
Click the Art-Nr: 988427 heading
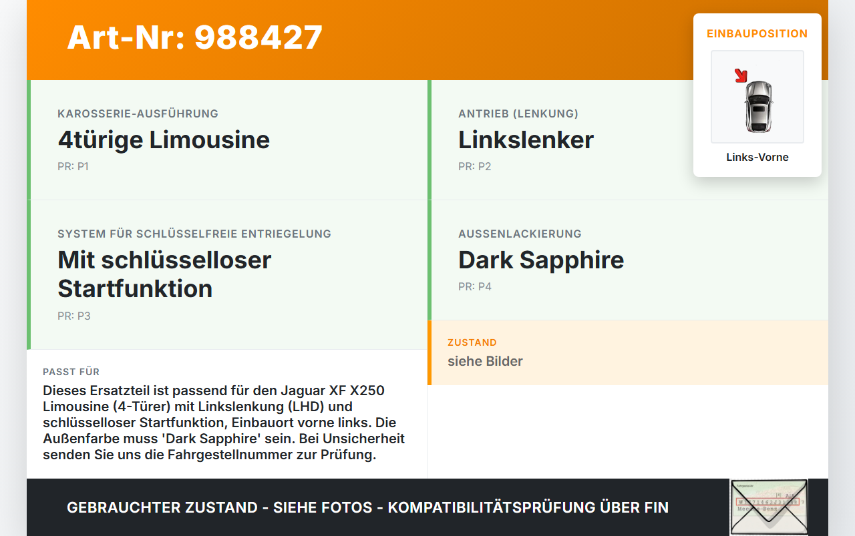tap(195, 37)
